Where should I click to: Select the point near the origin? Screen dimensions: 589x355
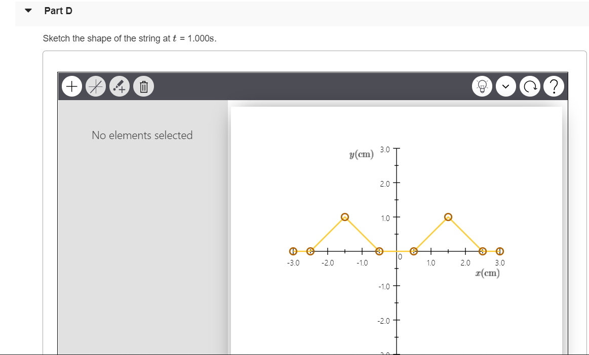tap(414, 250)
